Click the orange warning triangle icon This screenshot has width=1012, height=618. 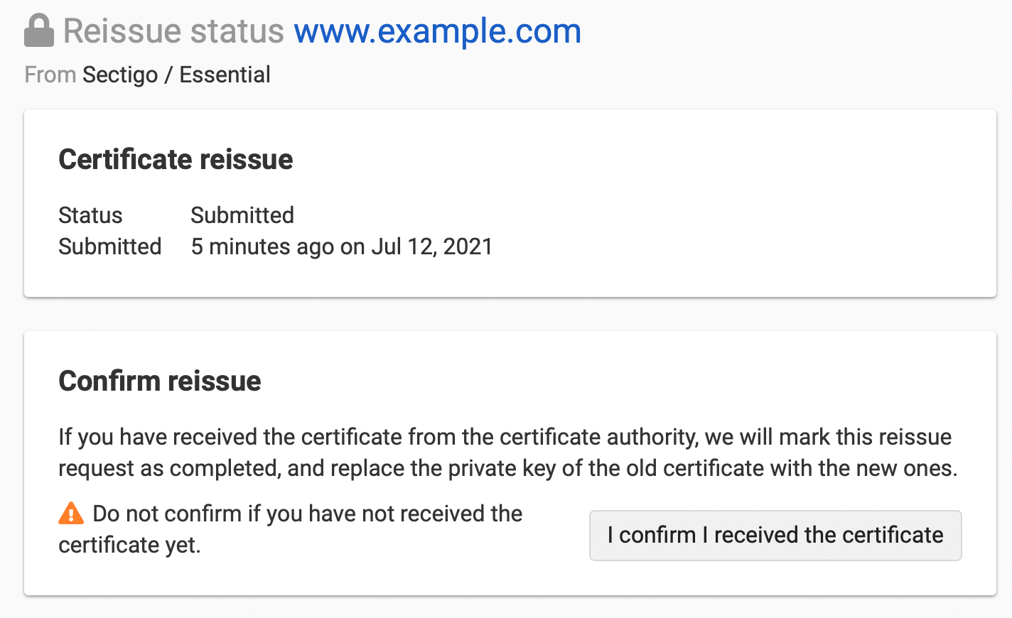pos(70,512)
